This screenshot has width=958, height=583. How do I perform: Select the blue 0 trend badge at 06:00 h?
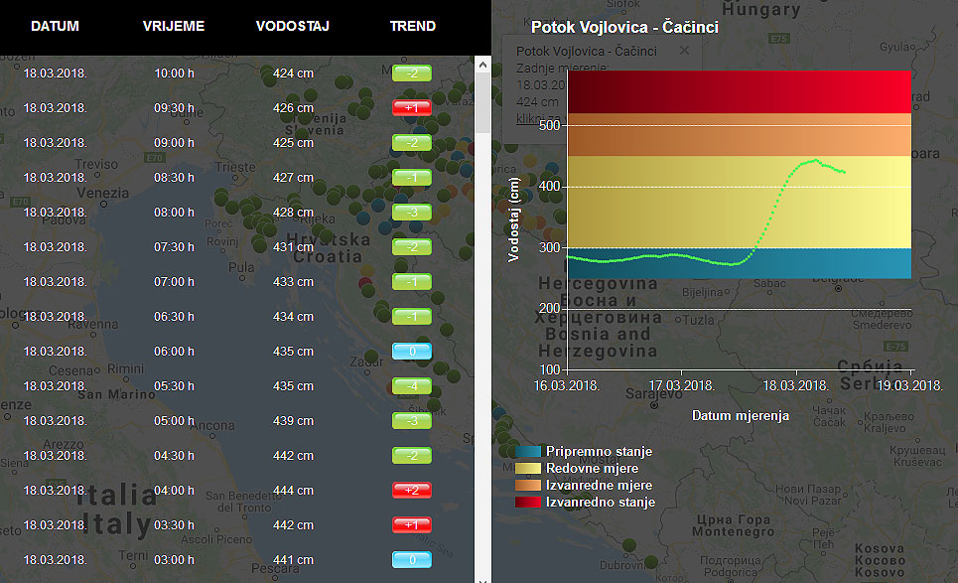(412, 352)
